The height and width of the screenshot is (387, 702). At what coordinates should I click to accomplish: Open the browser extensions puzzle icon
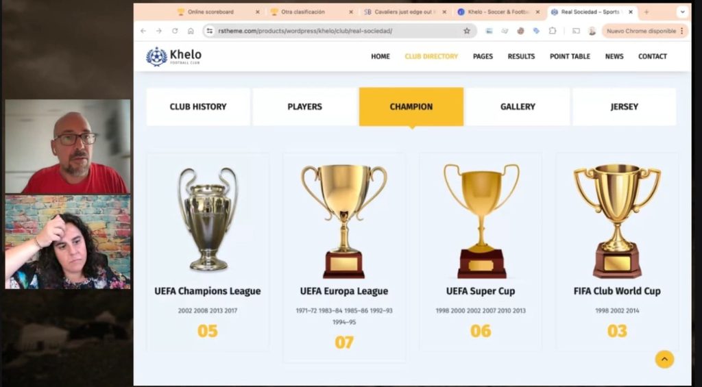click(x=553, y=31)
